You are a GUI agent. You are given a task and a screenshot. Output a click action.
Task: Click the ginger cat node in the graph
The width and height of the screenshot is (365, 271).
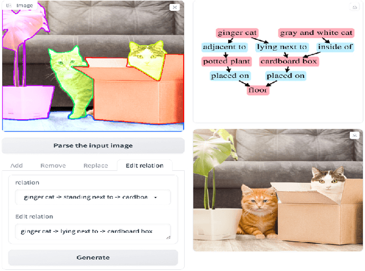point(237,33)
